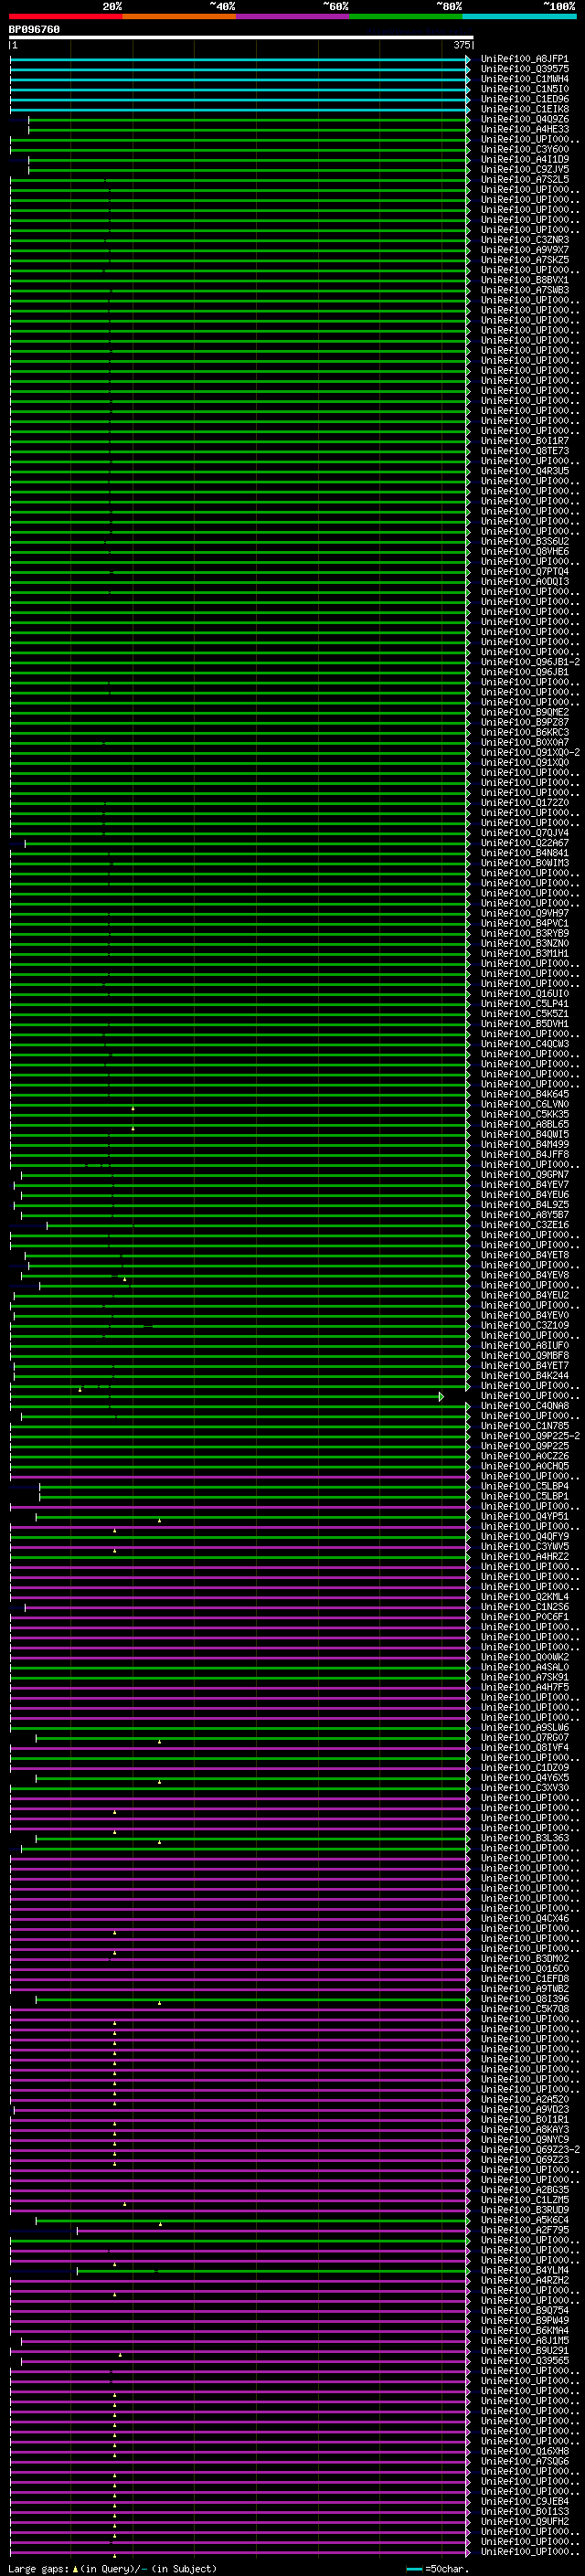Open hit label UniRef100_Q39575

(525, 69)
